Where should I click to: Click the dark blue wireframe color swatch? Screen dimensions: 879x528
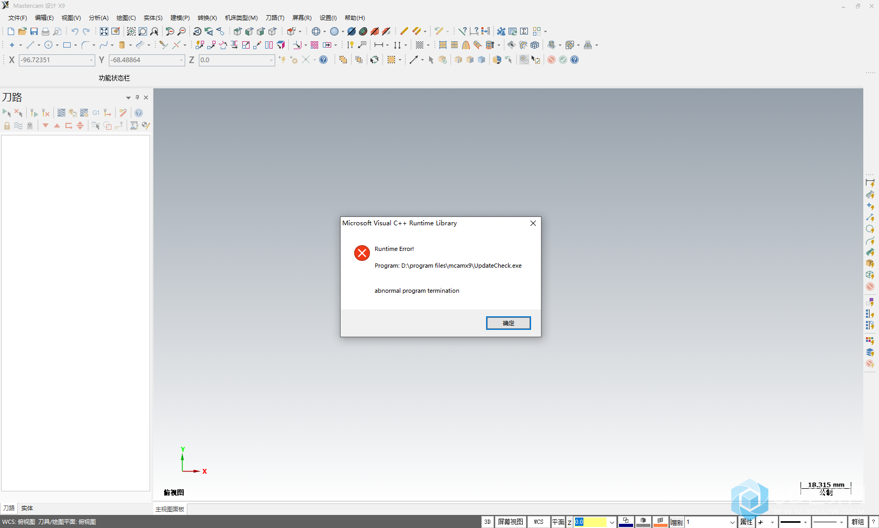click(x=626, y=522)
